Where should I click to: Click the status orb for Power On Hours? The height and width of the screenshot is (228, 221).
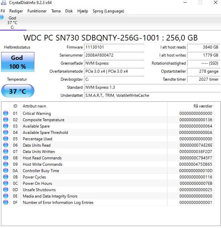[6, 183]
